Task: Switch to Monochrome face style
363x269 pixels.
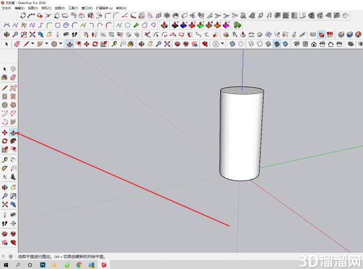Action: (x=285, y=44)
